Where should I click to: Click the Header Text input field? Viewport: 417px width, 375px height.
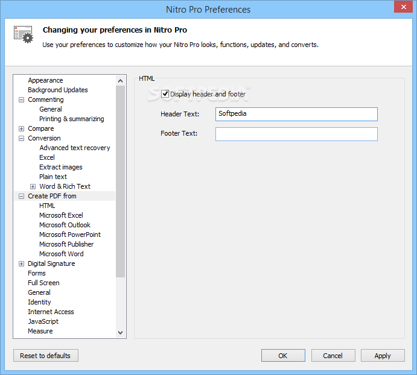coord(296,114)
